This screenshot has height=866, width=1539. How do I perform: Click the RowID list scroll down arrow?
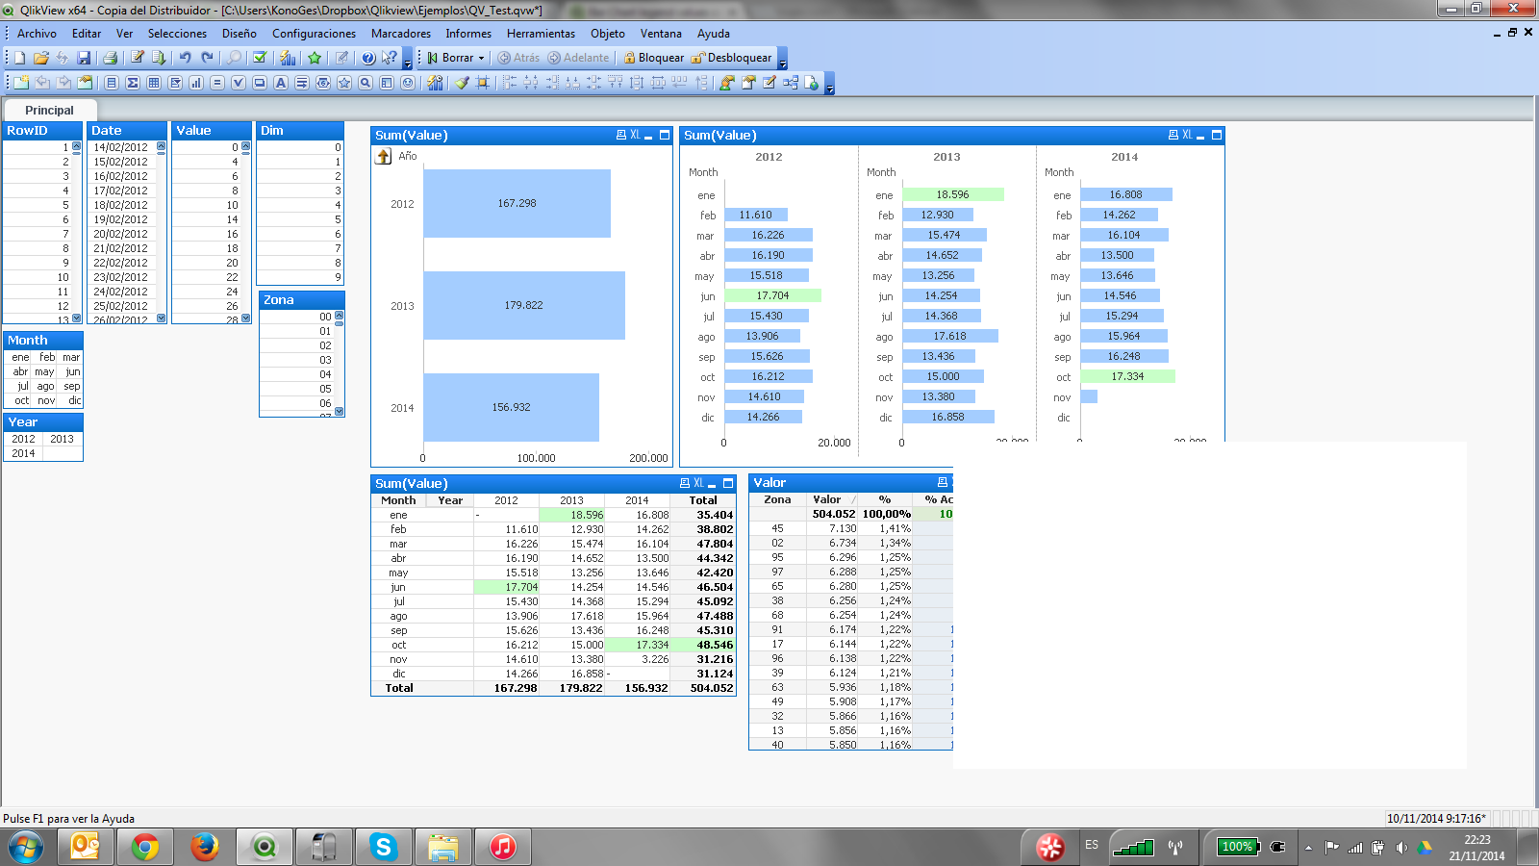(x=77, y=318)
